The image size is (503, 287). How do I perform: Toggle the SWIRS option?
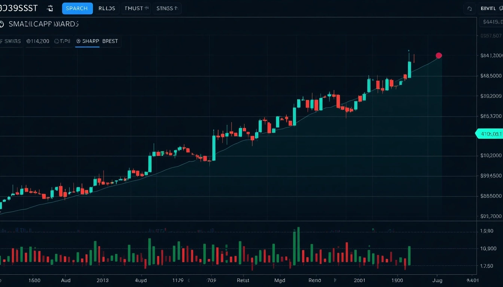point(10,41)
